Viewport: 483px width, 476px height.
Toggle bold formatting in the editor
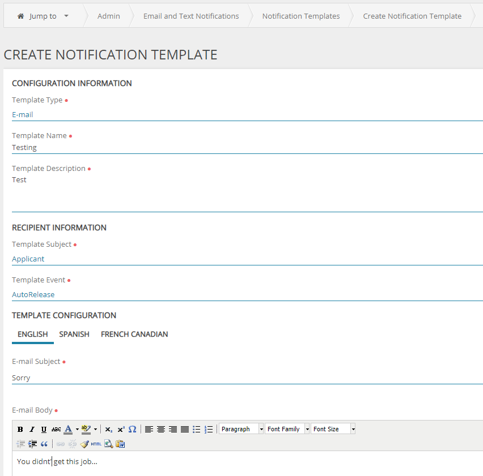click(x=20, y=429)
